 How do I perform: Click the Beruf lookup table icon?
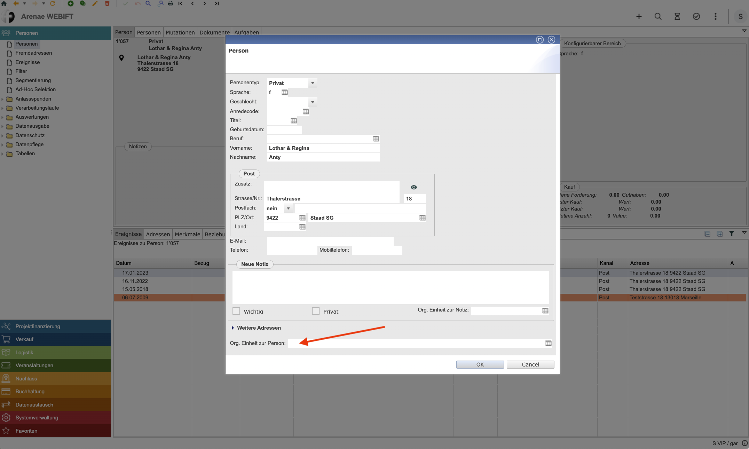(x=376, y=139)
